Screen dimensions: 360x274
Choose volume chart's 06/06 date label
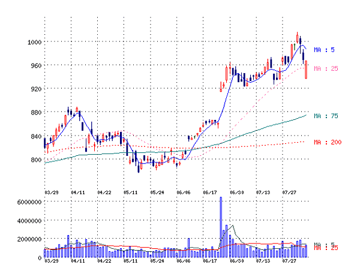point(184,261)
